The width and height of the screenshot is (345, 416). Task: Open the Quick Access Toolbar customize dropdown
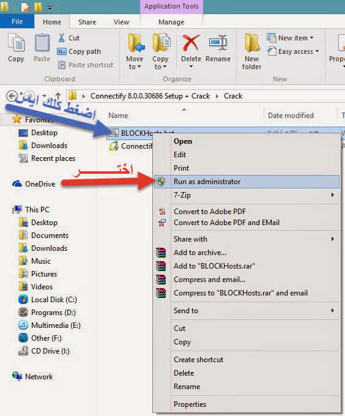coord(50,8)
